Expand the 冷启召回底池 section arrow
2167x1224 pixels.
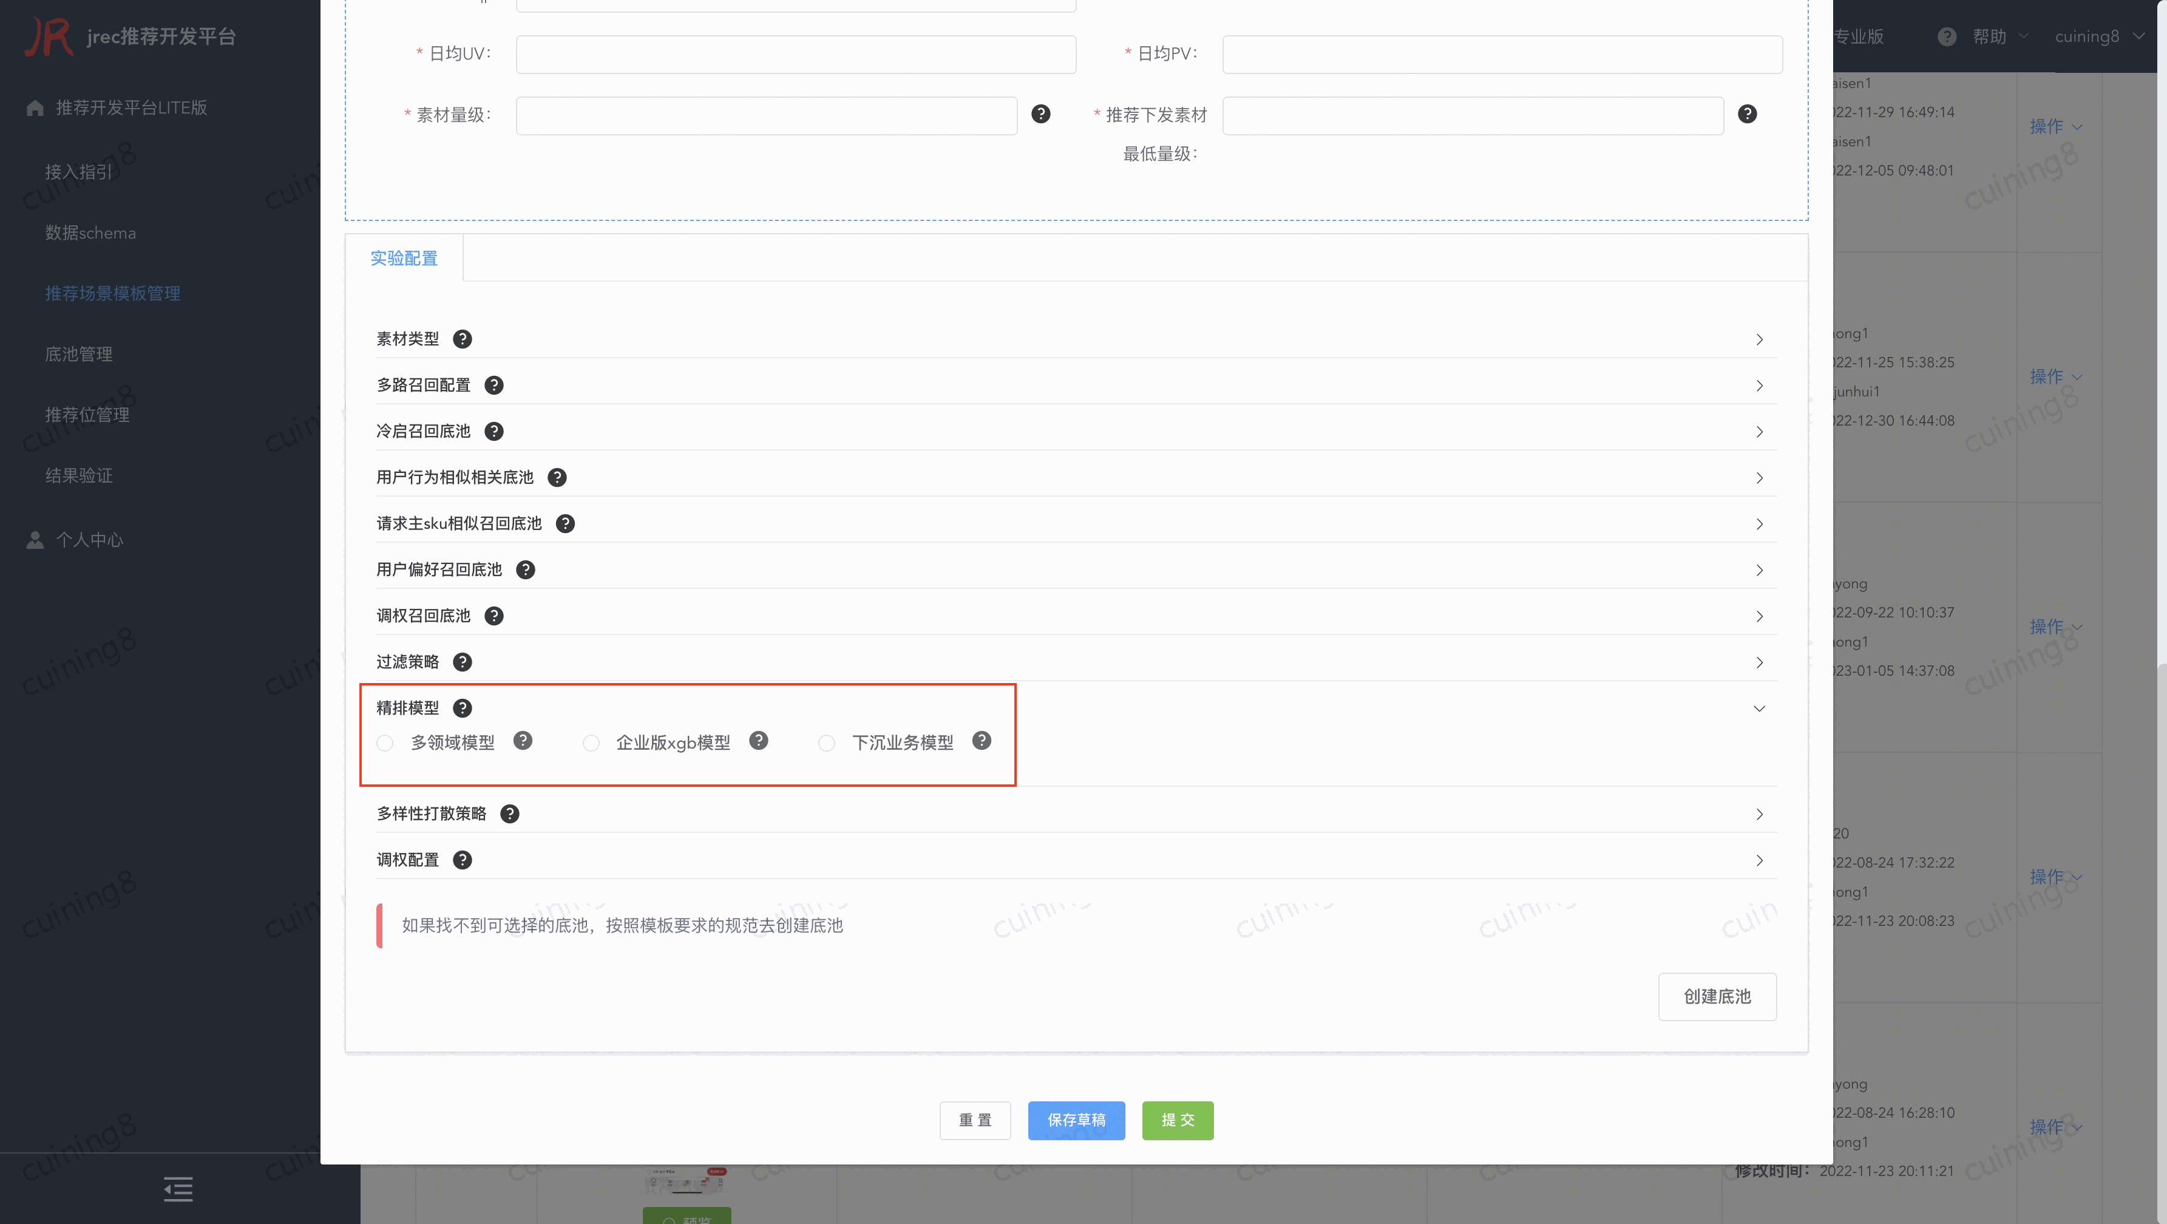(1759, 432)
